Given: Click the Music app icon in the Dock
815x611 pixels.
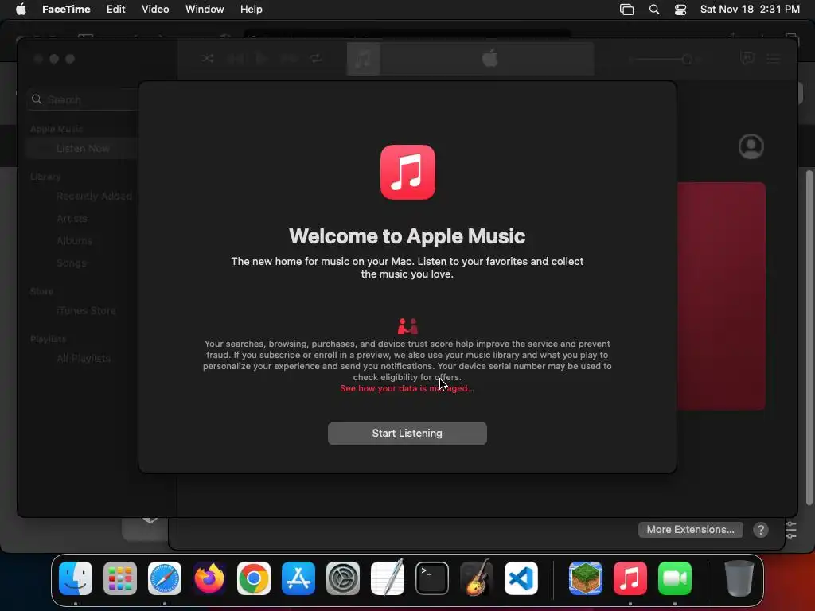Looking at the screenshot, I should click(630, 578).
